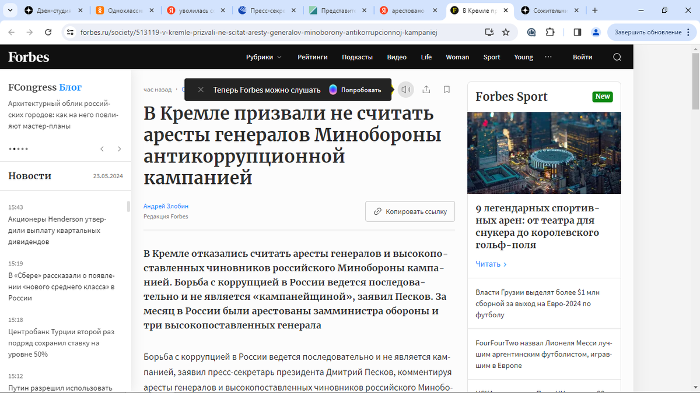The width and height of the screenshot is (700, 393).
Task: Click the 'Копировать ссылку' button
Action: pyautogui.click(x=410, y=211)
